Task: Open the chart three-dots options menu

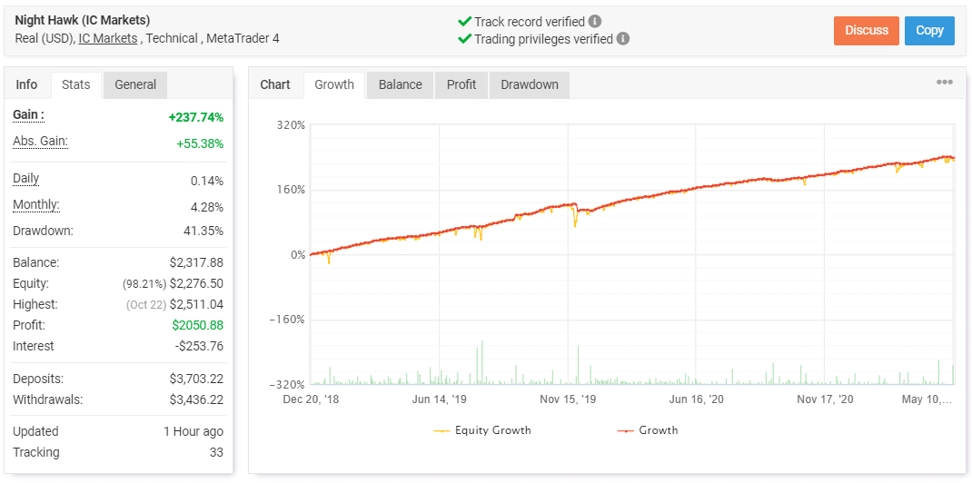Action: pos(945,83)
